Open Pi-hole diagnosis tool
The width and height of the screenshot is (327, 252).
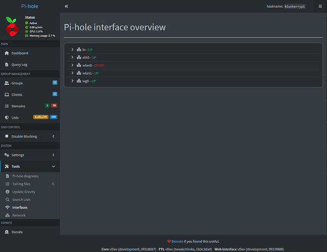pos(25,176)
